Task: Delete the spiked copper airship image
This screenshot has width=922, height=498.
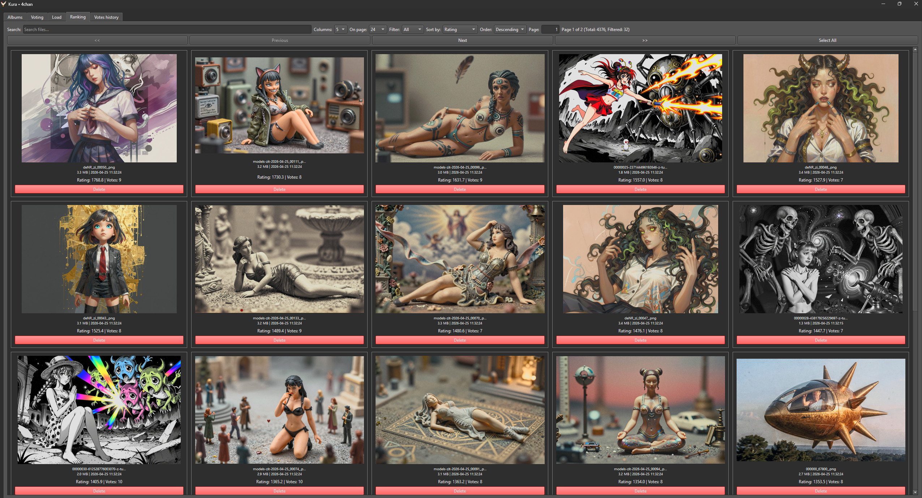Action: pos(820,491)
